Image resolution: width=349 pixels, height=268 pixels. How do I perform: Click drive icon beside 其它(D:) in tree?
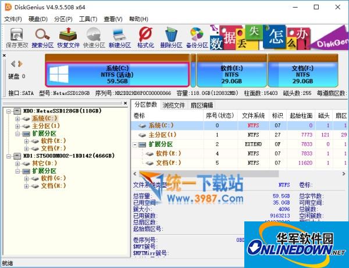tap(26, 164)
